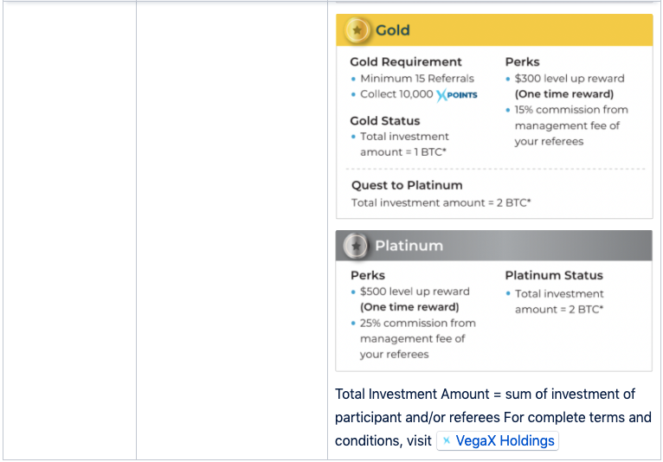Viewport: 663px width, 462px height.
Task: Click the Platinum coin star icon
Action: (x=356, y=247)
